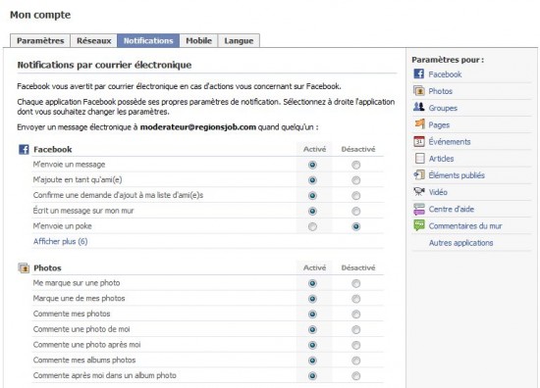The image size is (540, 388).
Task: Open Centre d'aide link
Action: pos(452,209)
